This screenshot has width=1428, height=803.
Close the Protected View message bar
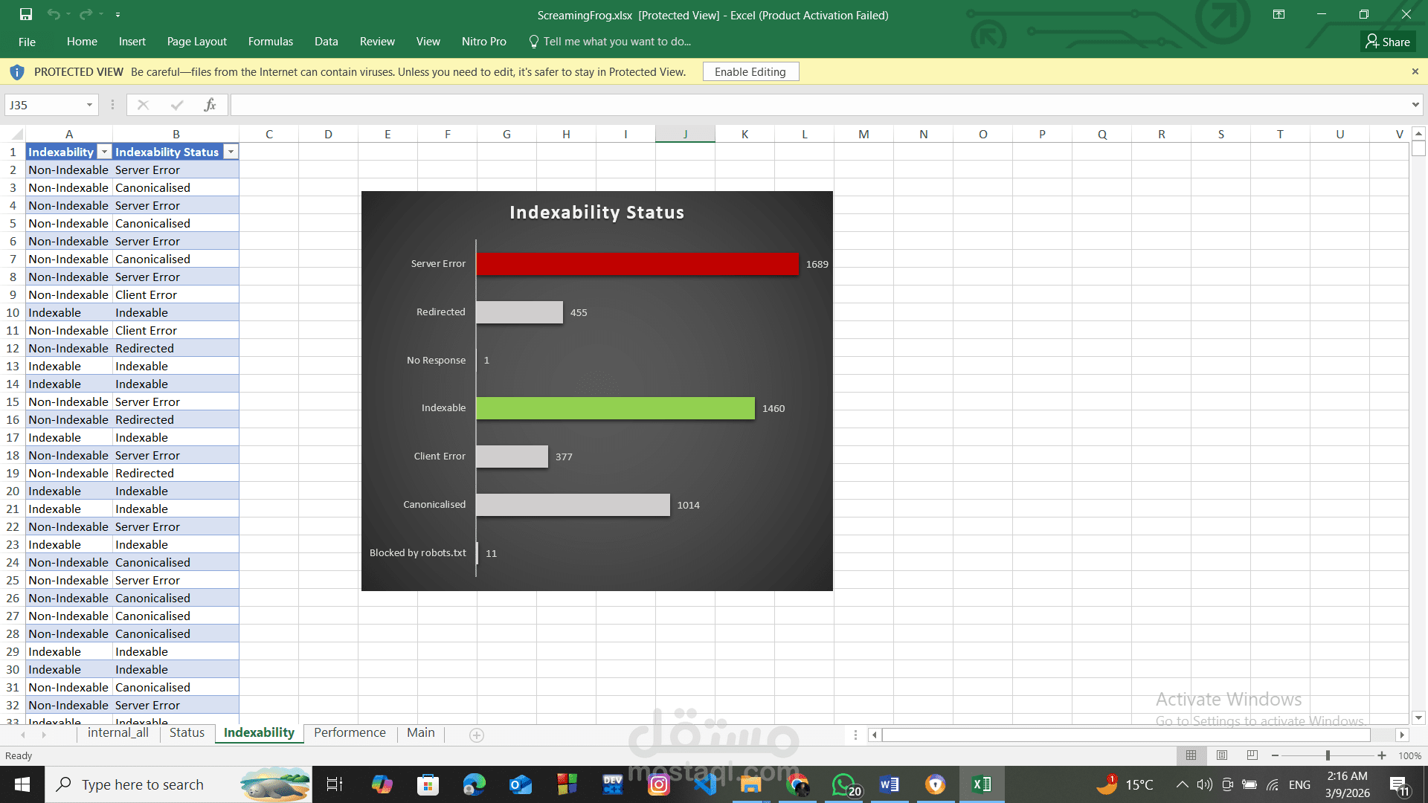coord(1415,71)
